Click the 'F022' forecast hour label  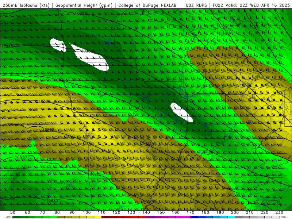coord(218,5)
